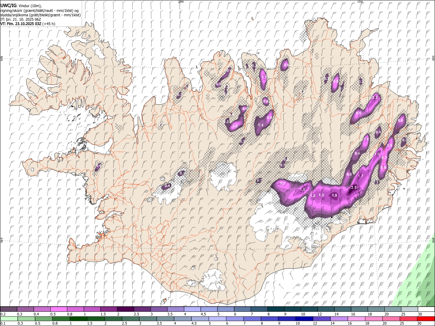Select the 8 dark-teal swatch in the snow legend
This screenshot has height=326, width=435.
276,309
